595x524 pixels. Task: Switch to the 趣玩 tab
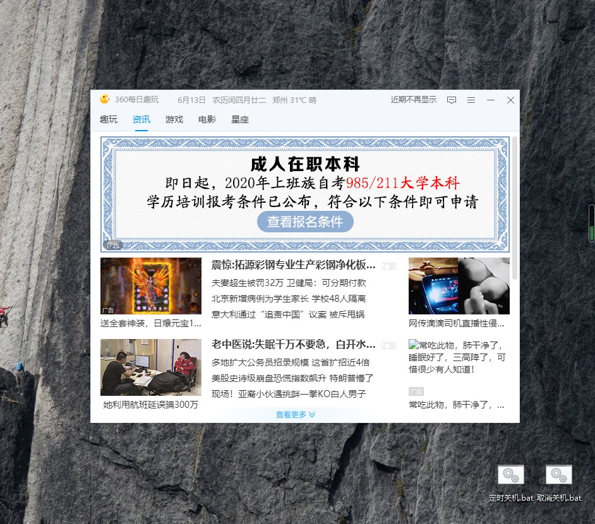tap(108, 119)
